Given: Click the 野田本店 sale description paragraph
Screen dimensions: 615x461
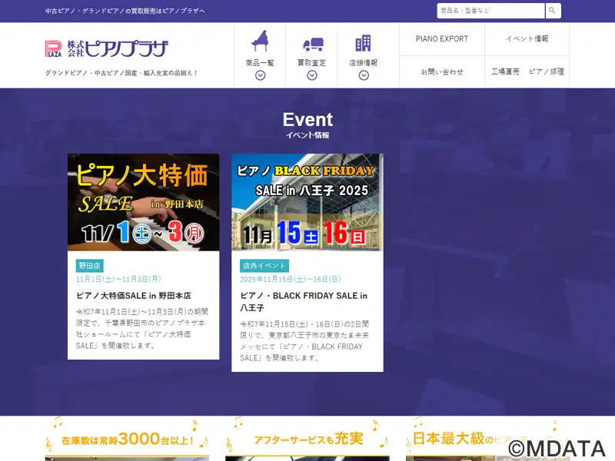Looking at the screenshot, I should (142, 329).
